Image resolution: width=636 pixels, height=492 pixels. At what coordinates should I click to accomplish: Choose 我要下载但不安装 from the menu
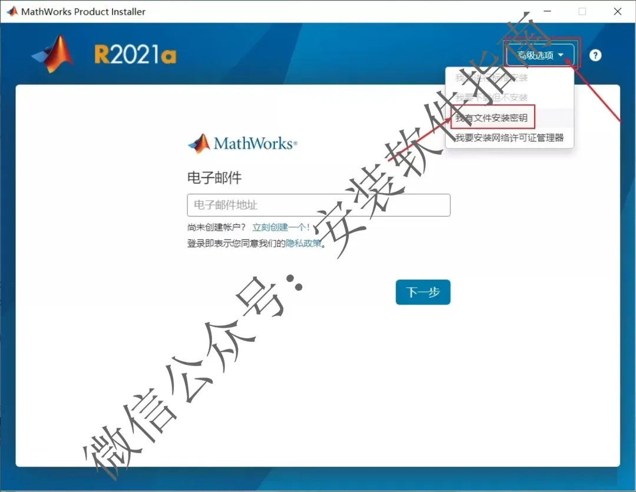[491, 97]
